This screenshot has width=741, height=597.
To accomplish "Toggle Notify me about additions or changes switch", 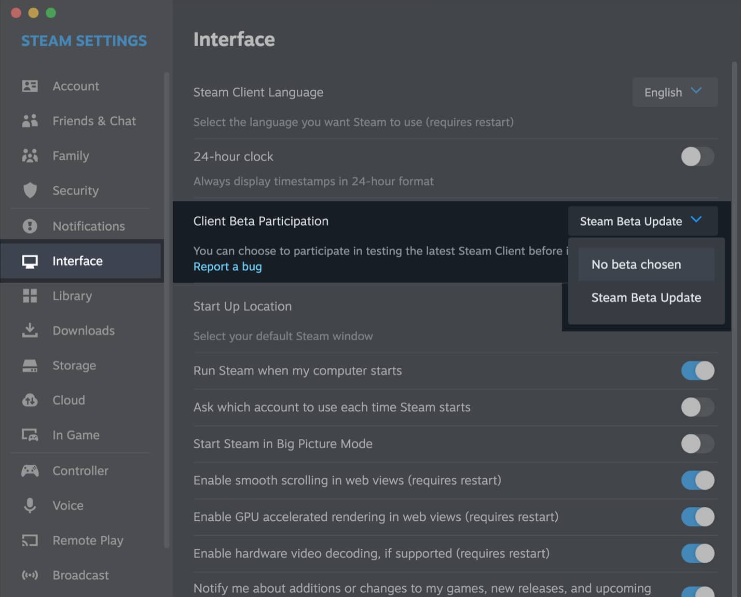I will point(697,591).
